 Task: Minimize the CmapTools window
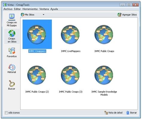123,5
